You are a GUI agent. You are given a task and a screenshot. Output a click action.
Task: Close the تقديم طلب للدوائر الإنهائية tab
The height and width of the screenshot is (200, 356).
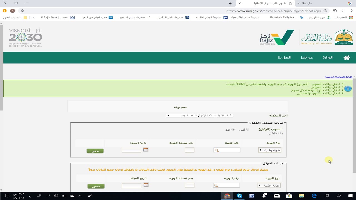(239, 3)
